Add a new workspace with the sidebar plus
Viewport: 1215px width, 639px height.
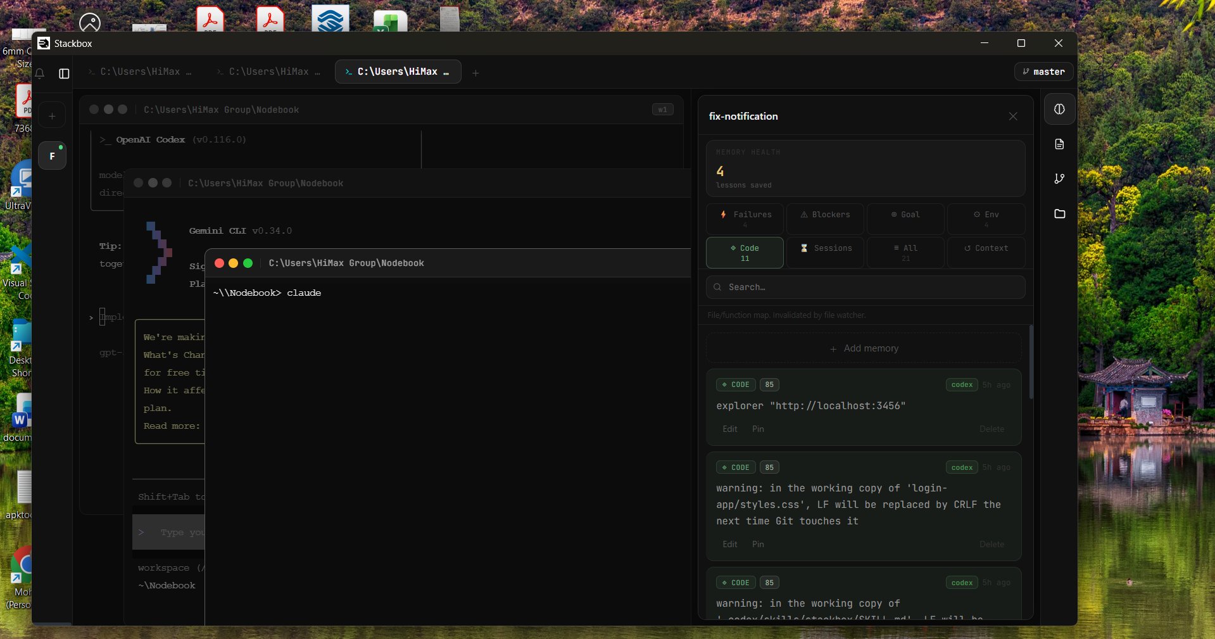[x=52, y=116]
